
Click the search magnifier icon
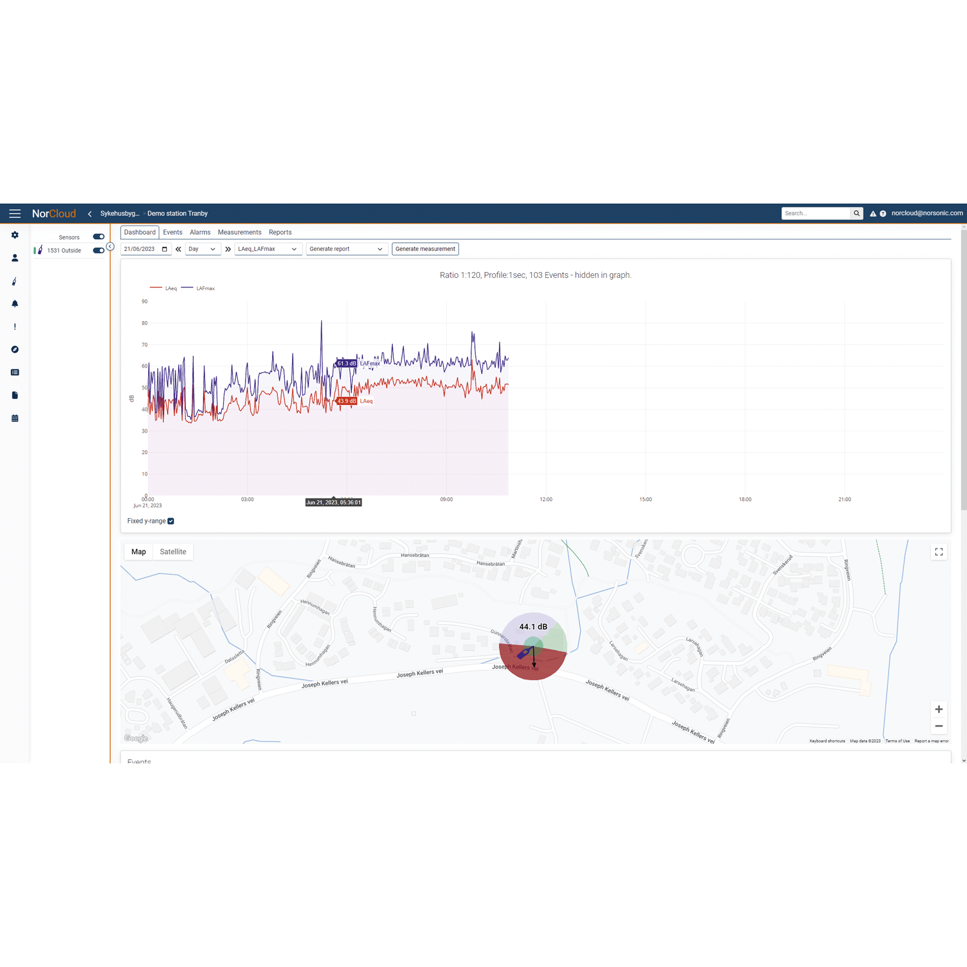[856, 213]
